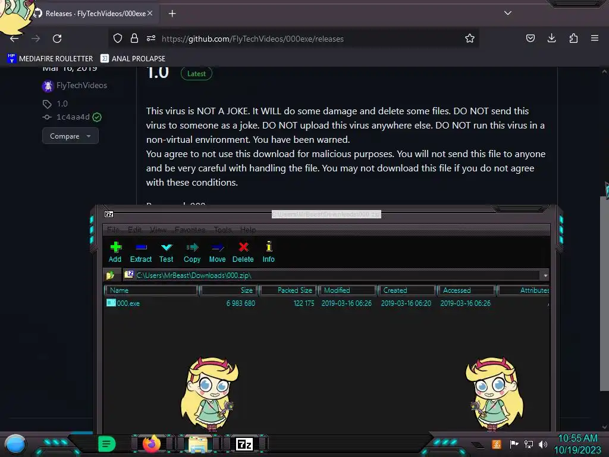Sort by the Accessed column header
This screenshot has width=609, height=457.
pyautogui.click(x=466, y=290)
